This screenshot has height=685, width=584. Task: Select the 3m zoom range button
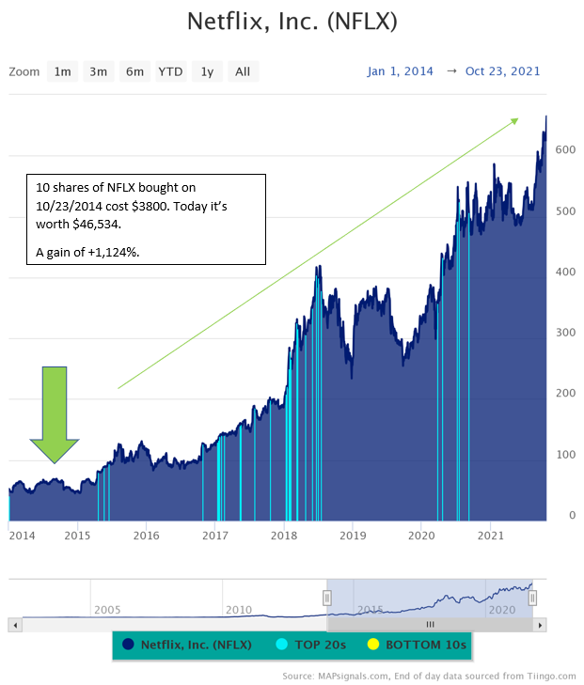99,71
